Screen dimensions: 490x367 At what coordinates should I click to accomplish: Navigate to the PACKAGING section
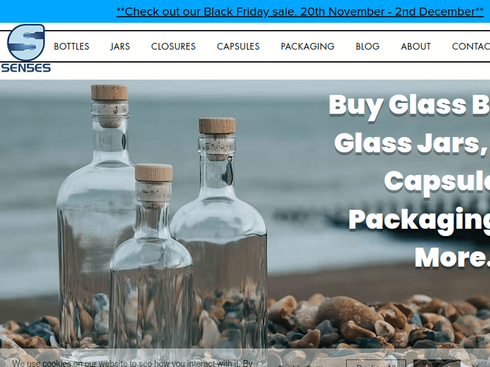(x=308, y=46)
